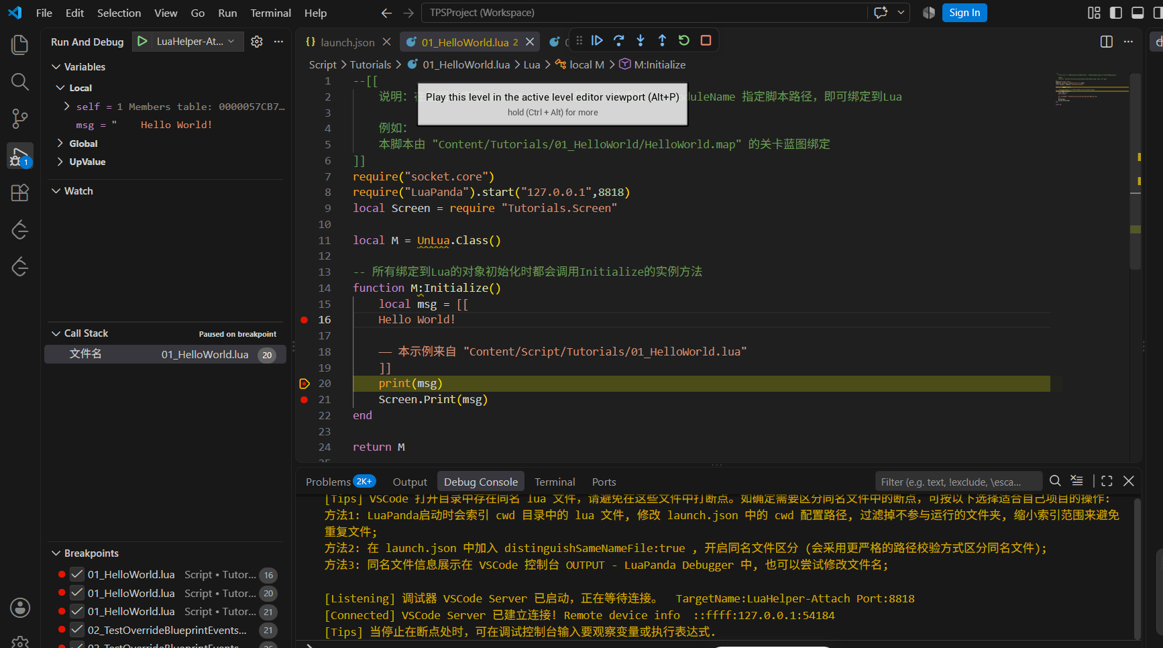Clear the Debug Console

[1076, 481]
